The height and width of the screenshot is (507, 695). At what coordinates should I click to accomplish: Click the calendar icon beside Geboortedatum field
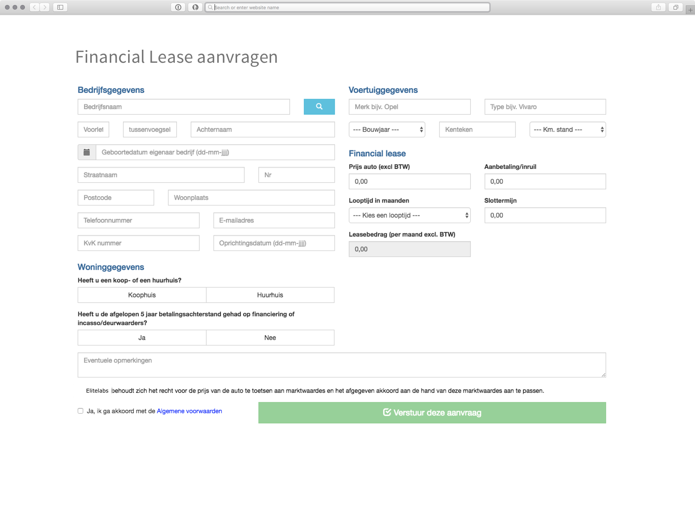pyautogui.click(x=87, y=152)
